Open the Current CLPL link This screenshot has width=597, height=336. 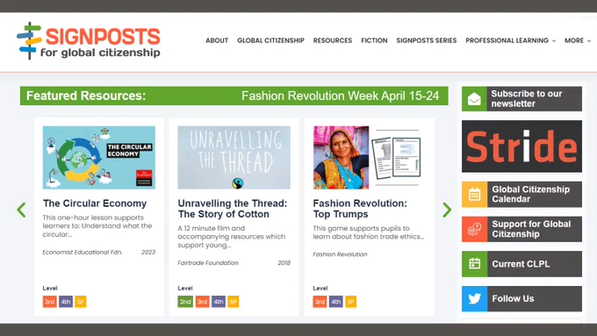point(521,264)
